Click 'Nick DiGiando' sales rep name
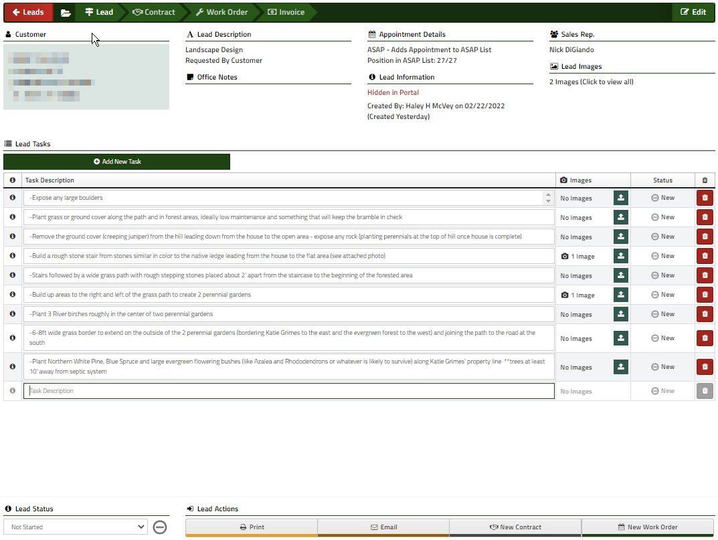718x540 pixels. (571, 50)
